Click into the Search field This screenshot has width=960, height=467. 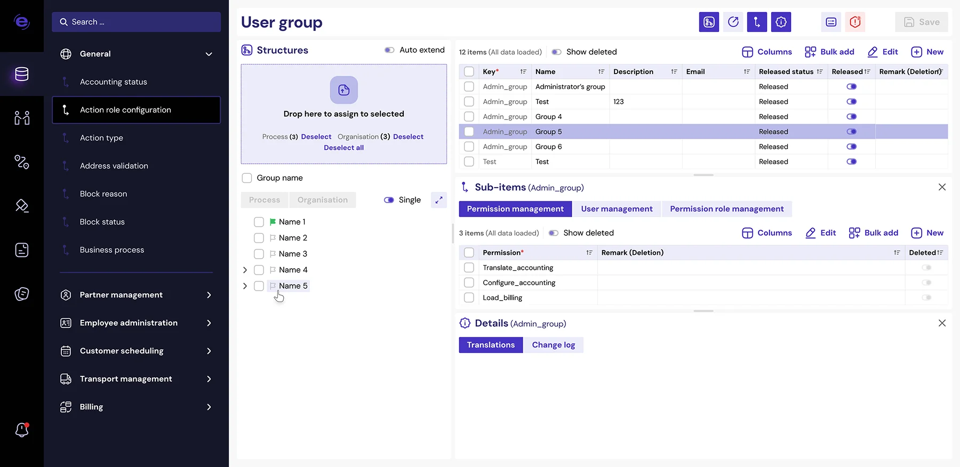pyautogui.click(x=136, y=22)
